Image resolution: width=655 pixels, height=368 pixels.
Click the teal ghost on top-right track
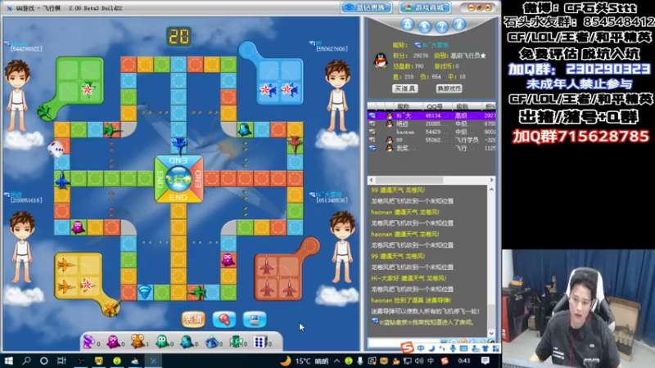pos(245,129)
